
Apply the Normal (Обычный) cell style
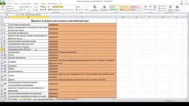114,7
